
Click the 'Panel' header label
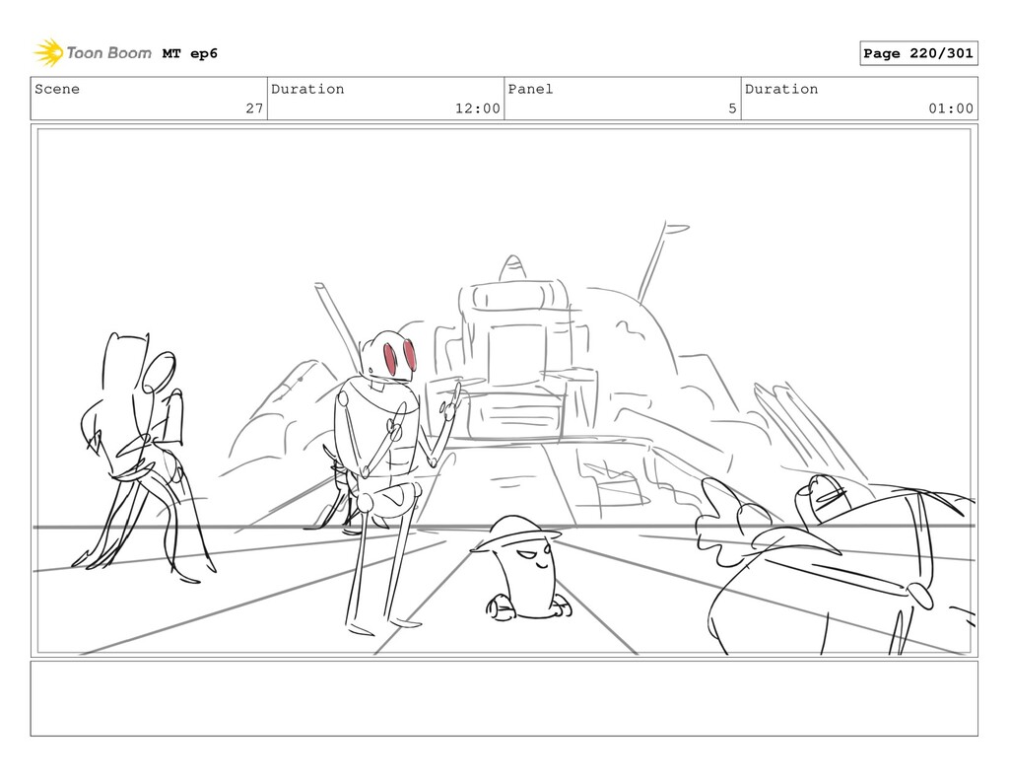pos(530,89)
